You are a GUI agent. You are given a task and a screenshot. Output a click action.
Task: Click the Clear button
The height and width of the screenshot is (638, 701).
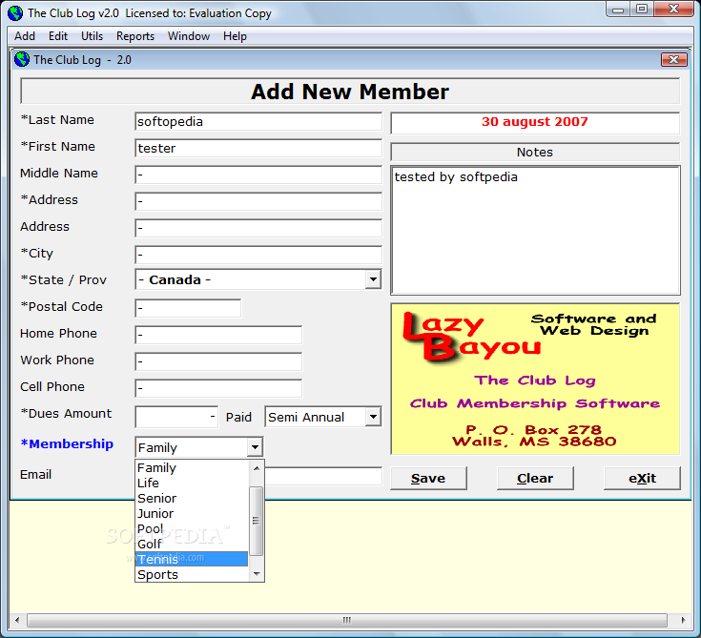(535, 479)
